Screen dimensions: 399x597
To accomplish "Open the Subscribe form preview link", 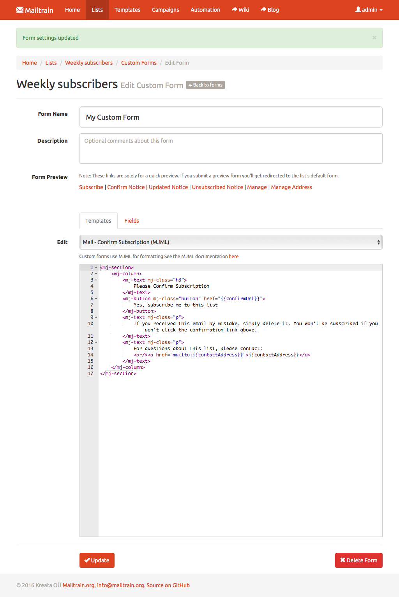I will click(91, 187).
